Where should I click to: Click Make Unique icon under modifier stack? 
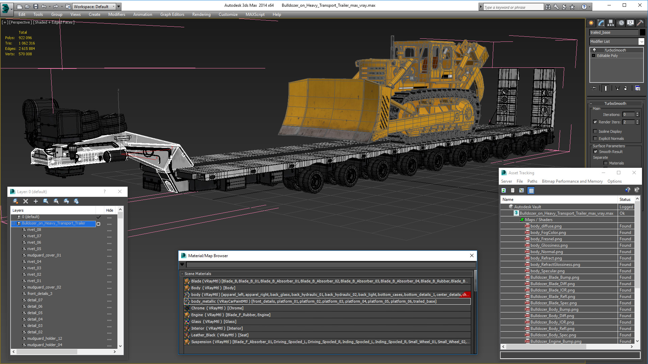pos(617,88)
